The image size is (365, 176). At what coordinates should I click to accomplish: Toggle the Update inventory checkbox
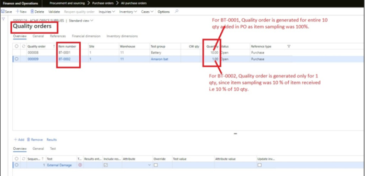click(259, 165)
